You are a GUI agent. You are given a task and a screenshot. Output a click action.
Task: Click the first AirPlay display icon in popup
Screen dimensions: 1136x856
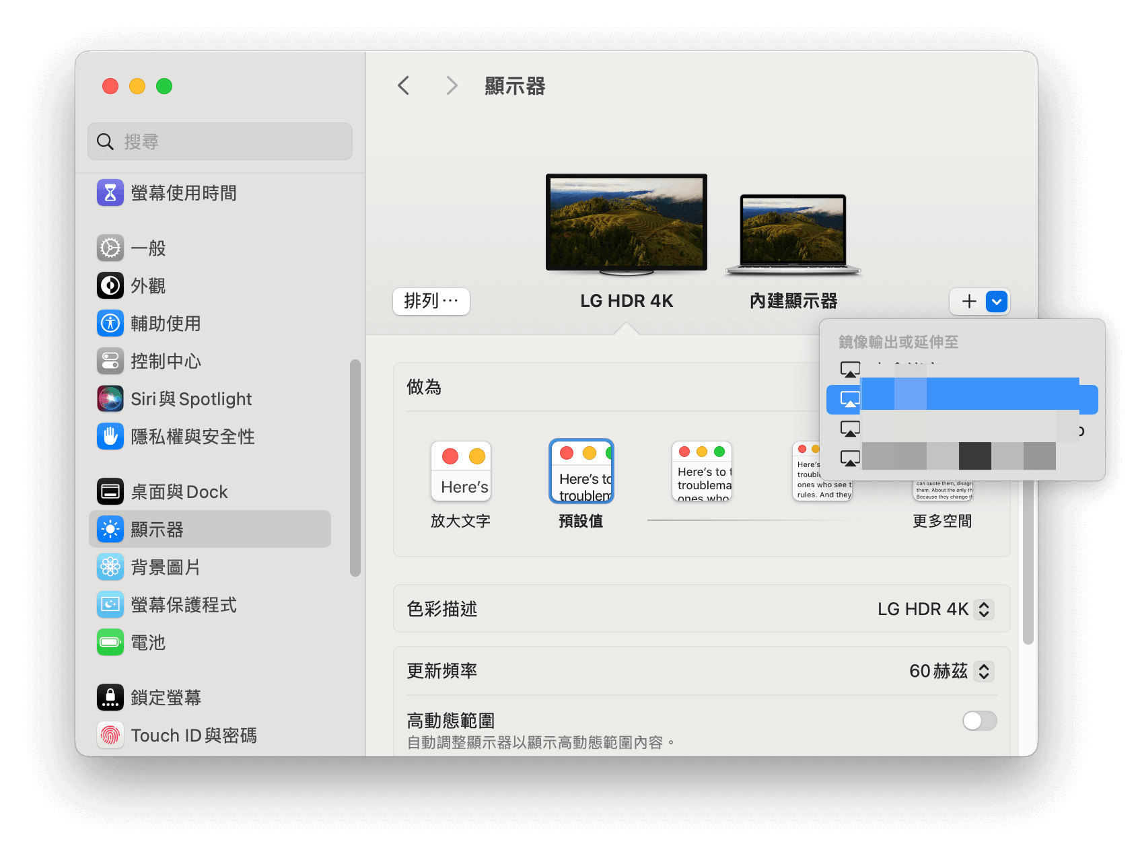850,370
